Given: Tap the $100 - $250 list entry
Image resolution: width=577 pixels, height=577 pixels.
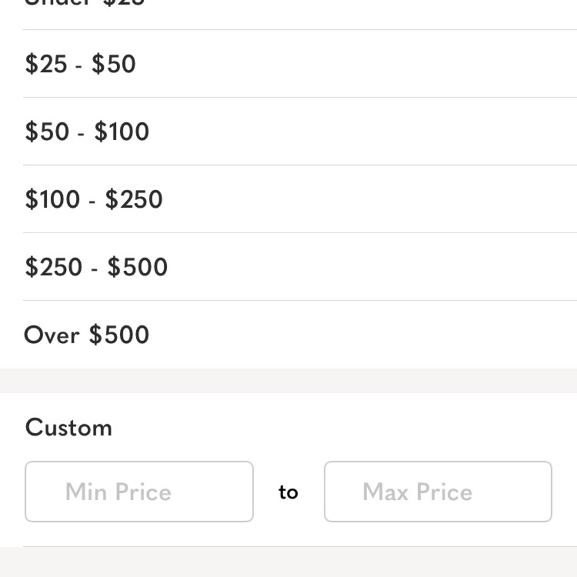Looking at the screenshot, I should point(288,199).
